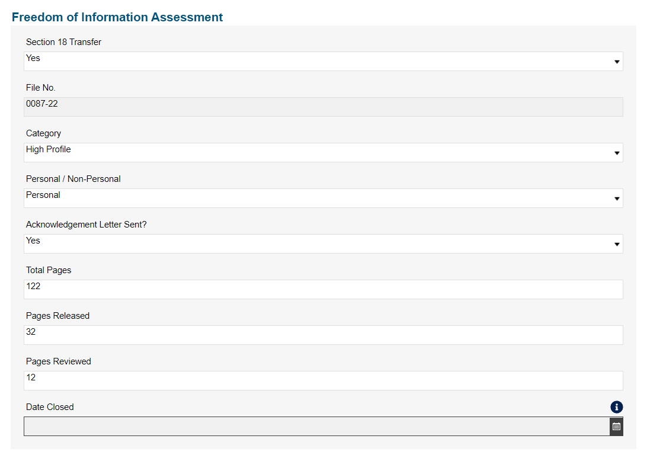Open the Personal / Non-Personal dropdown

323,198
